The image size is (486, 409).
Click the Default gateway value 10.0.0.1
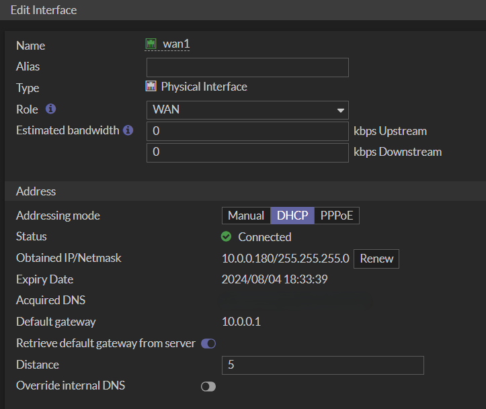coord(241,322)
